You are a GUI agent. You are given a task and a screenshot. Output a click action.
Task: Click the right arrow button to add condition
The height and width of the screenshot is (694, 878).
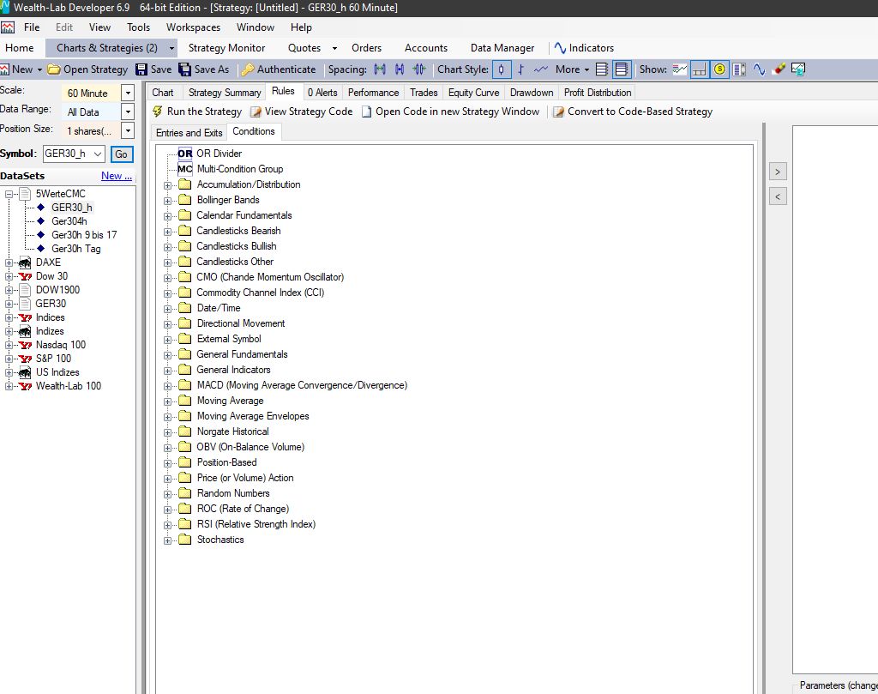coord(778,172)
